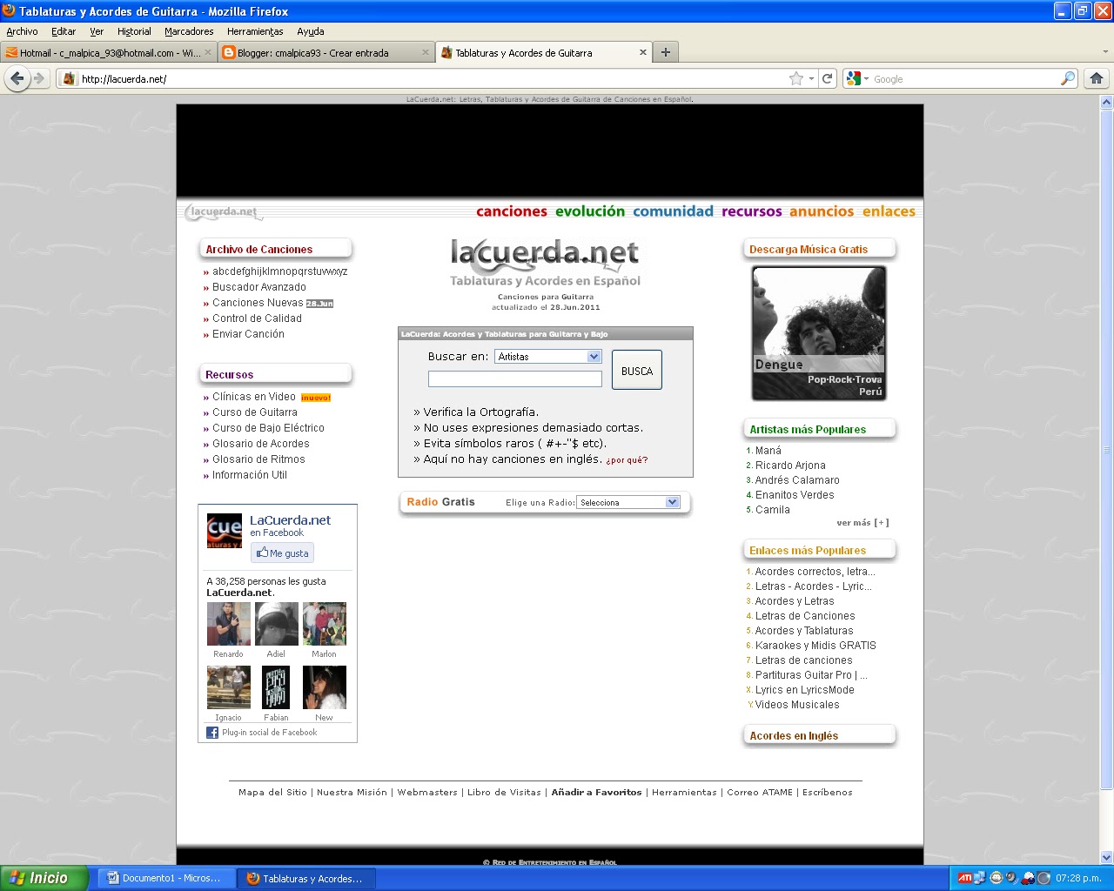Open a new tab with plus icon
This screenshot has width=1114, height=891.
[666, 52]
